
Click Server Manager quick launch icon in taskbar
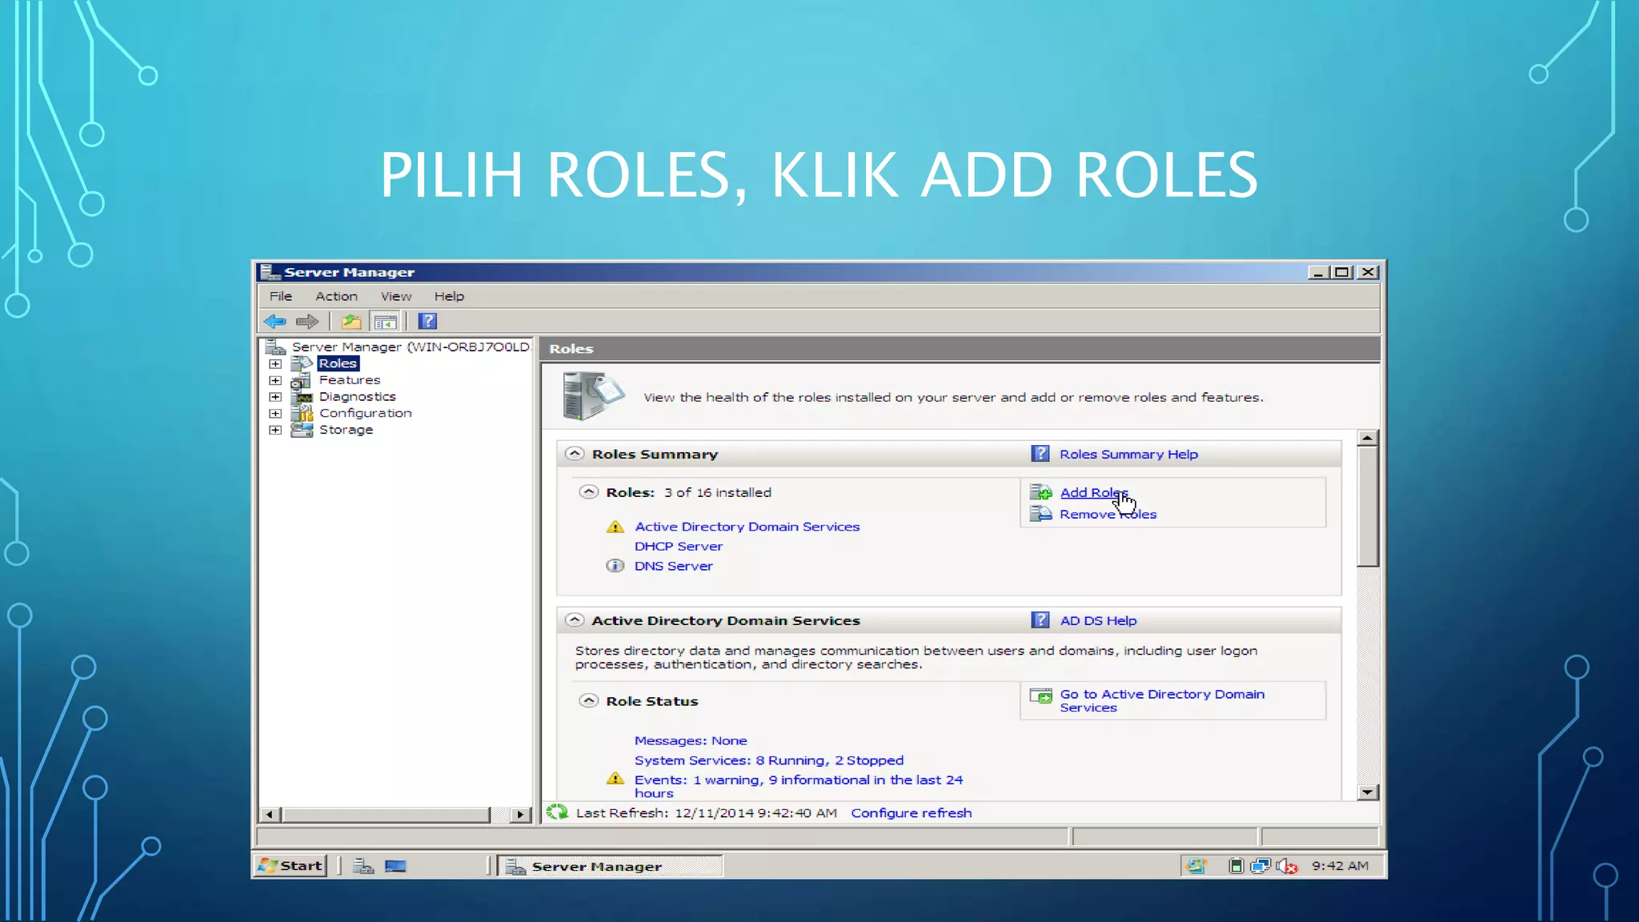point(364,866)
